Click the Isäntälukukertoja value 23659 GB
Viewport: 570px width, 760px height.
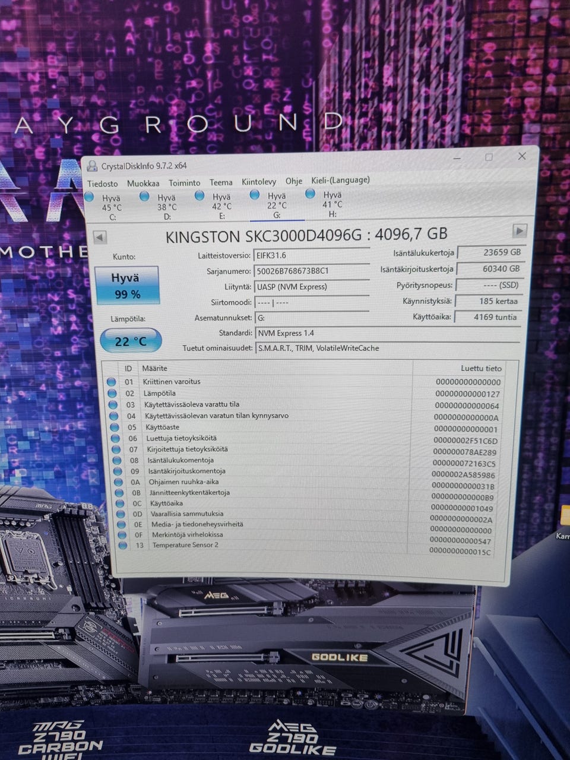click(490, 252)
